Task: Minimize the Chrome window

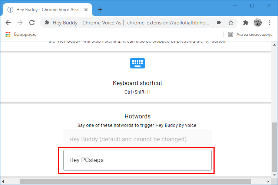Action: tap(235, 6)
